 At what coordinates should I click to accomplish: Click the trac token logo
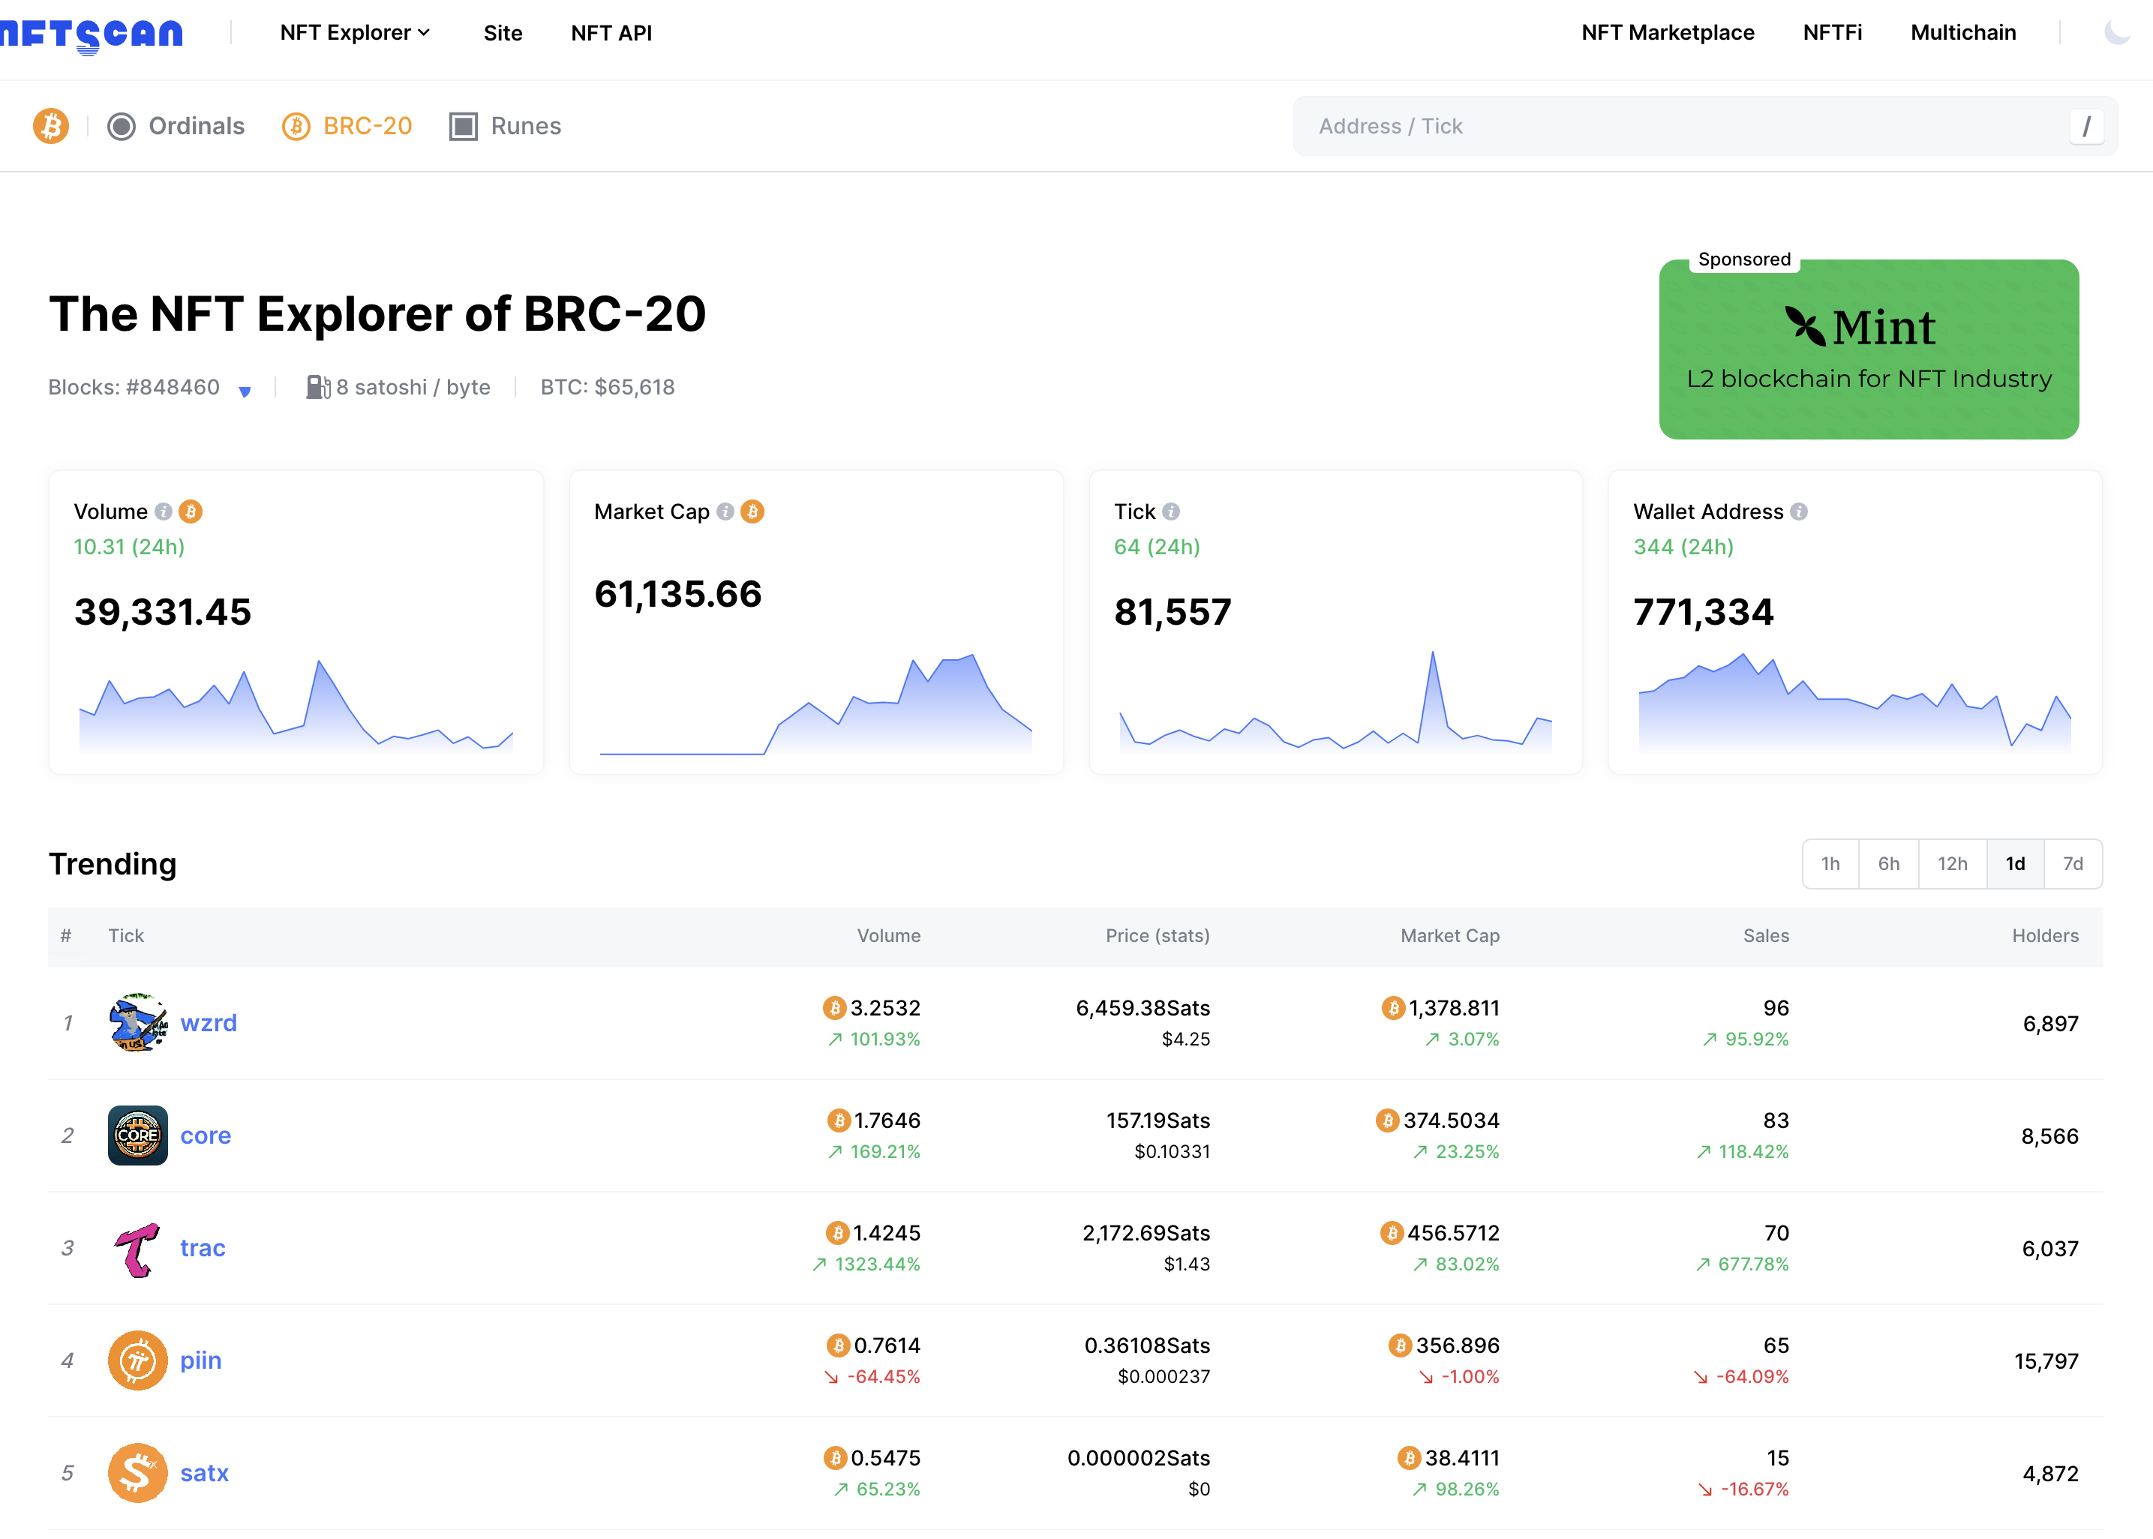point(137,1248)
